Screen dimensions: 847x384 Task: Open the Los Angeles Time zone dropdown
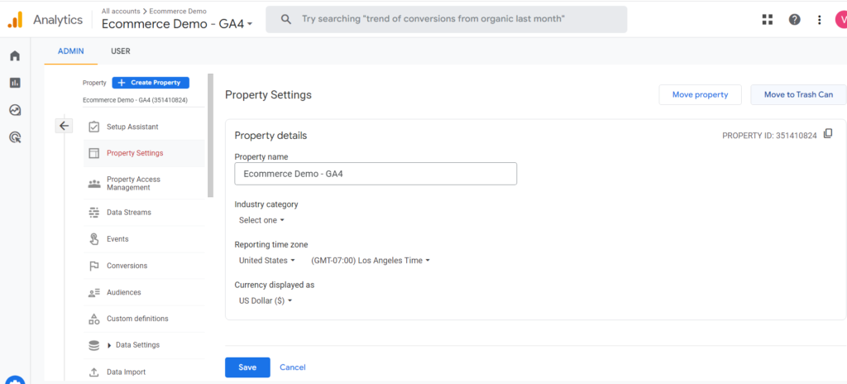coord(371,261)
